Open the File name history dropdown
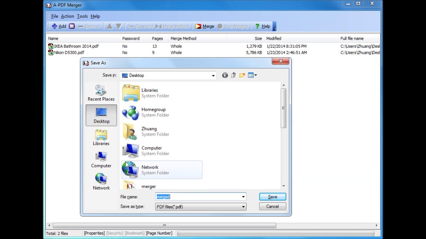 [x=243, y=197]
